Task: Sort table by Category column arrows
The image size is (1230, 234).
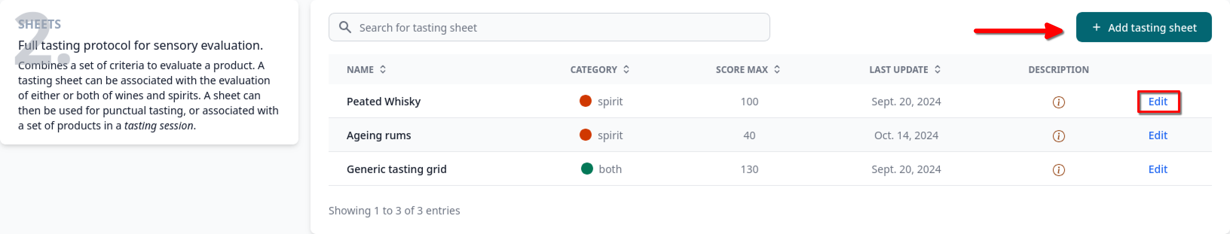Action: tap(626, 70)
